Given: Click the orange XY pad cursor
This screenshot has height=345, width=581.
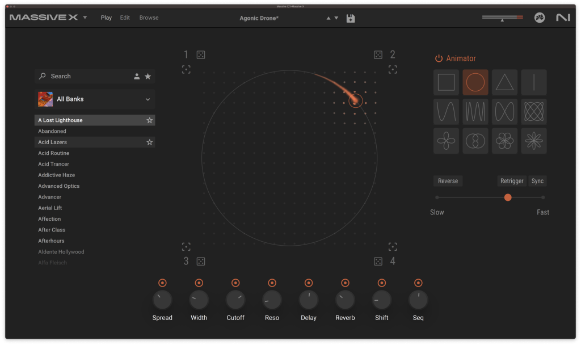Looking at the screenshot, I should point(355,100).
